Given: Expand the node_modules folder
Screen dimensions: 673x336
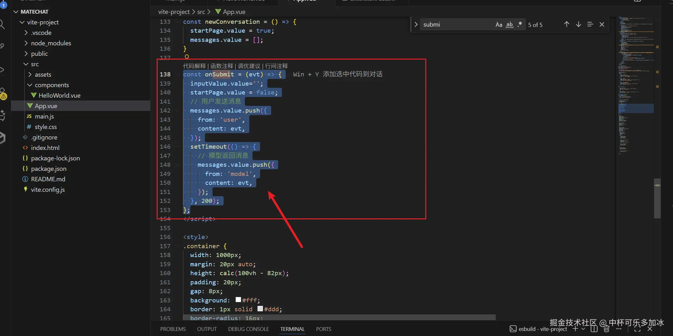Looking at the screenshot, I should point(51,43).
